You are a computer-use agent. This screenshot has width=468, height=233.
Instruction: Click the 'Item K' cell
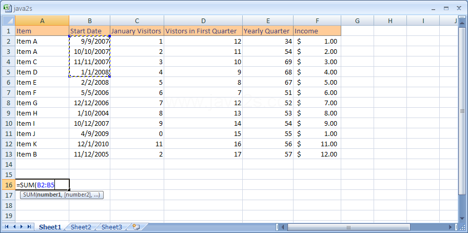[42, 144]
